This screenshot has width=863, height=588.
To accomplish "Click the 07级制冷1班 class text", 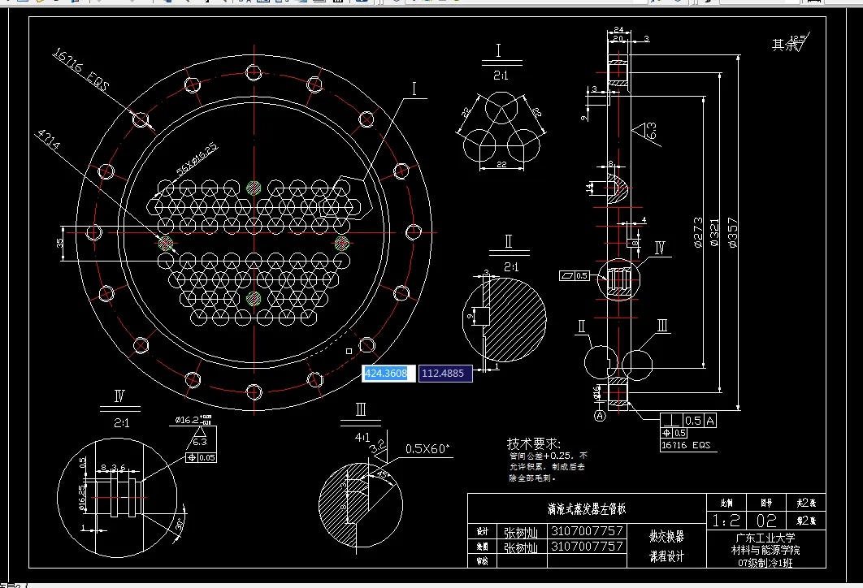I will 765,563.
